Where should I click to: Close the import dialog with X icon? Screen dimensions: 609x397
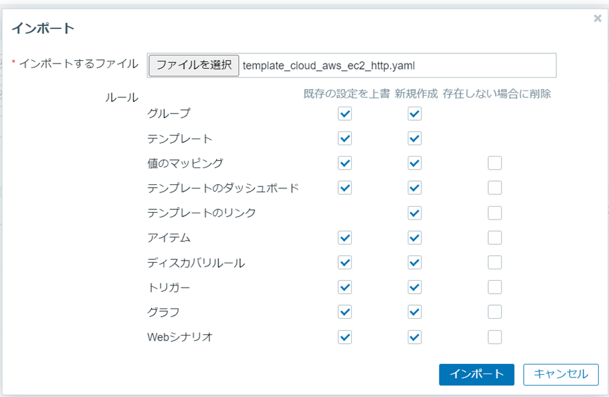coord(597,19)
